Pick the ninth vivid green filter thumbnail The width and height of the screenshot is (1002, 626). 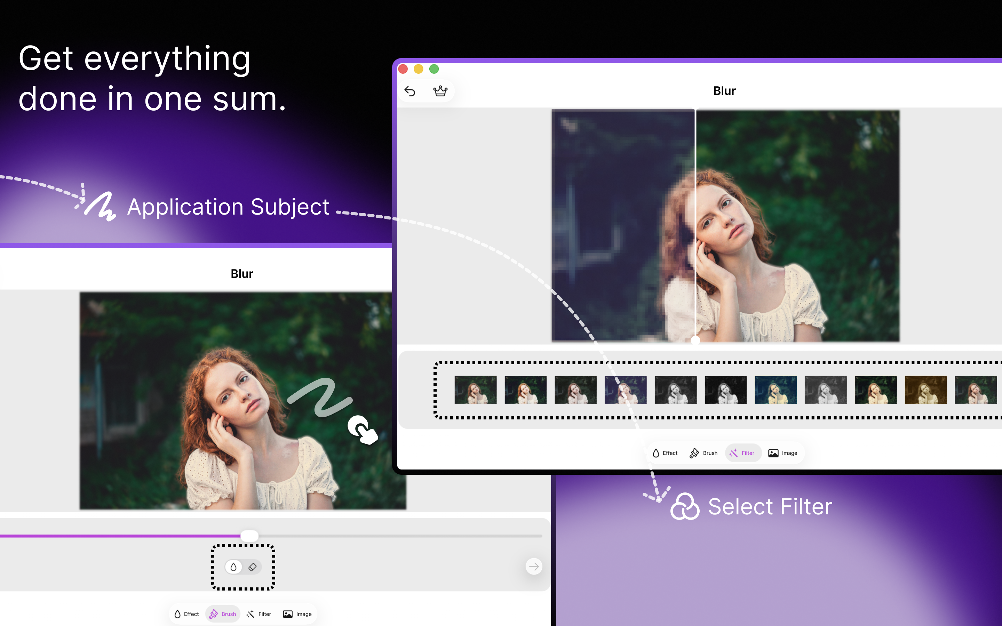pos(876,390)
